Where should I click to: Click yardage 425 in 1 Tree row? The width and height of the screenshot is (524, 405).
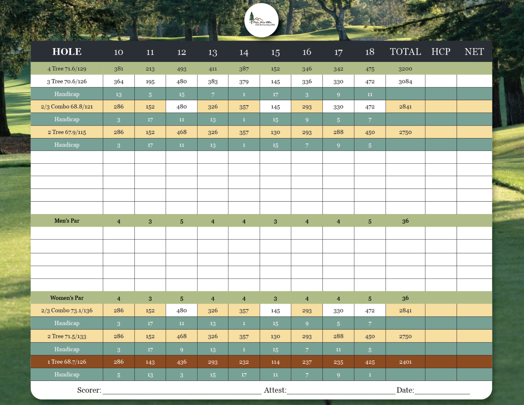[370, 362]
